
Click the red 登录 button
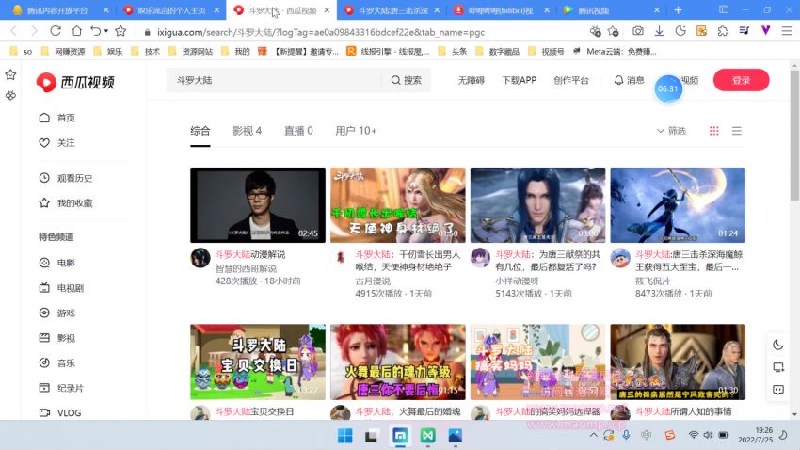(x=741, y=80)
